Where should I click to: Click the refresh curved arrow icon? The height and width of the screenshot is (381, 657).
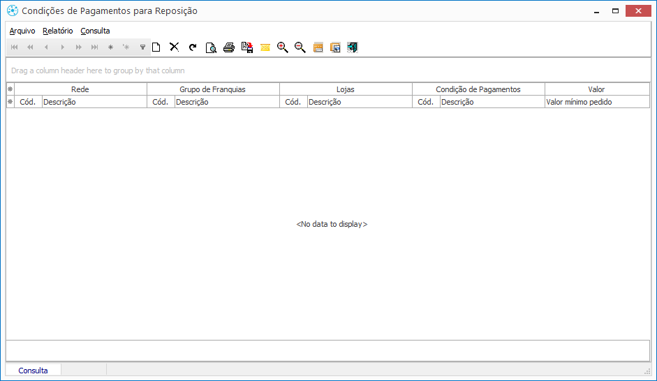(x=193, y=47)
